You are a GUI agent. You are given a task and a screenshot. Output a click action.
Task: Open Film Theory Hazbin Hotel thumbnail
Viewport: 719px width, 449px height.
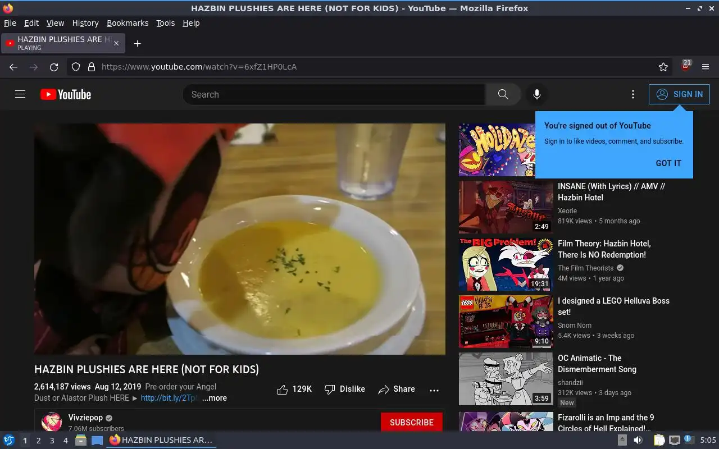point(506,264)
